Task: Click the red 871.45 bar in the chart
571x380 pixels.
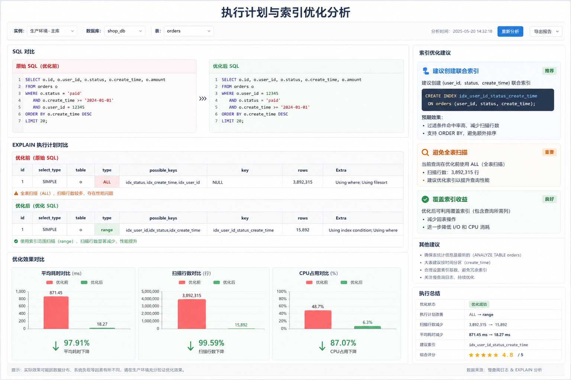Action: click(x=56, y=312)
